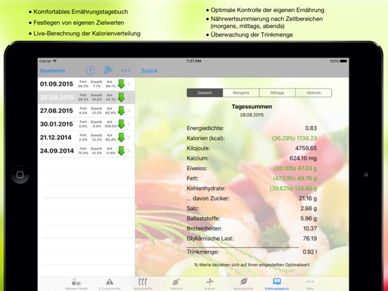Open the E-Zusatzstoffe warning triangle tab
388x291 pixels.
pos(110,282)
